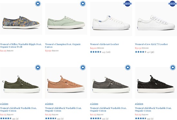Click the organic cotton badge on green Champion shoe
The height and width of the screenshot is (120, 177).
click(x=83, y=4)
